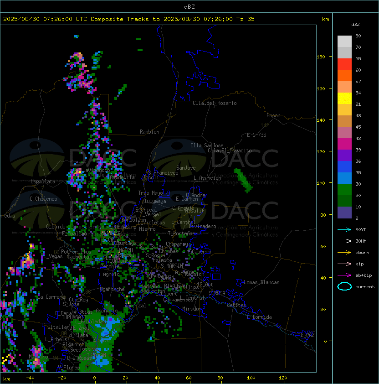Pick the magenta swatch in dBZ legend
379x384 pixels.
(x=344, y=144)
